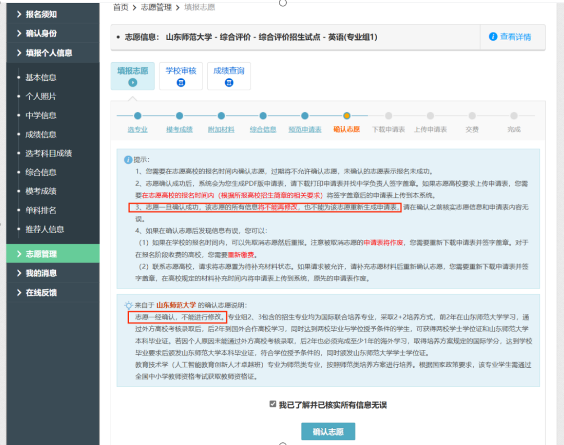
Task: Click the info icon beside 查看详情
Action: click(x=492, y=37)
